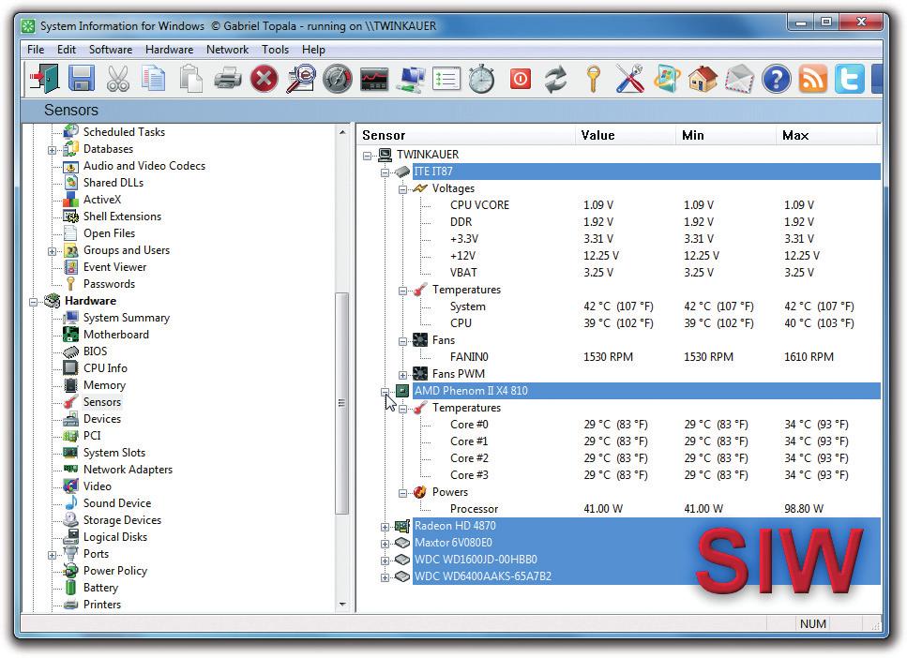Screen dimensions: 907x658
Task: Expand the Radeon HD 4870 node
Action: pos(385,527)
